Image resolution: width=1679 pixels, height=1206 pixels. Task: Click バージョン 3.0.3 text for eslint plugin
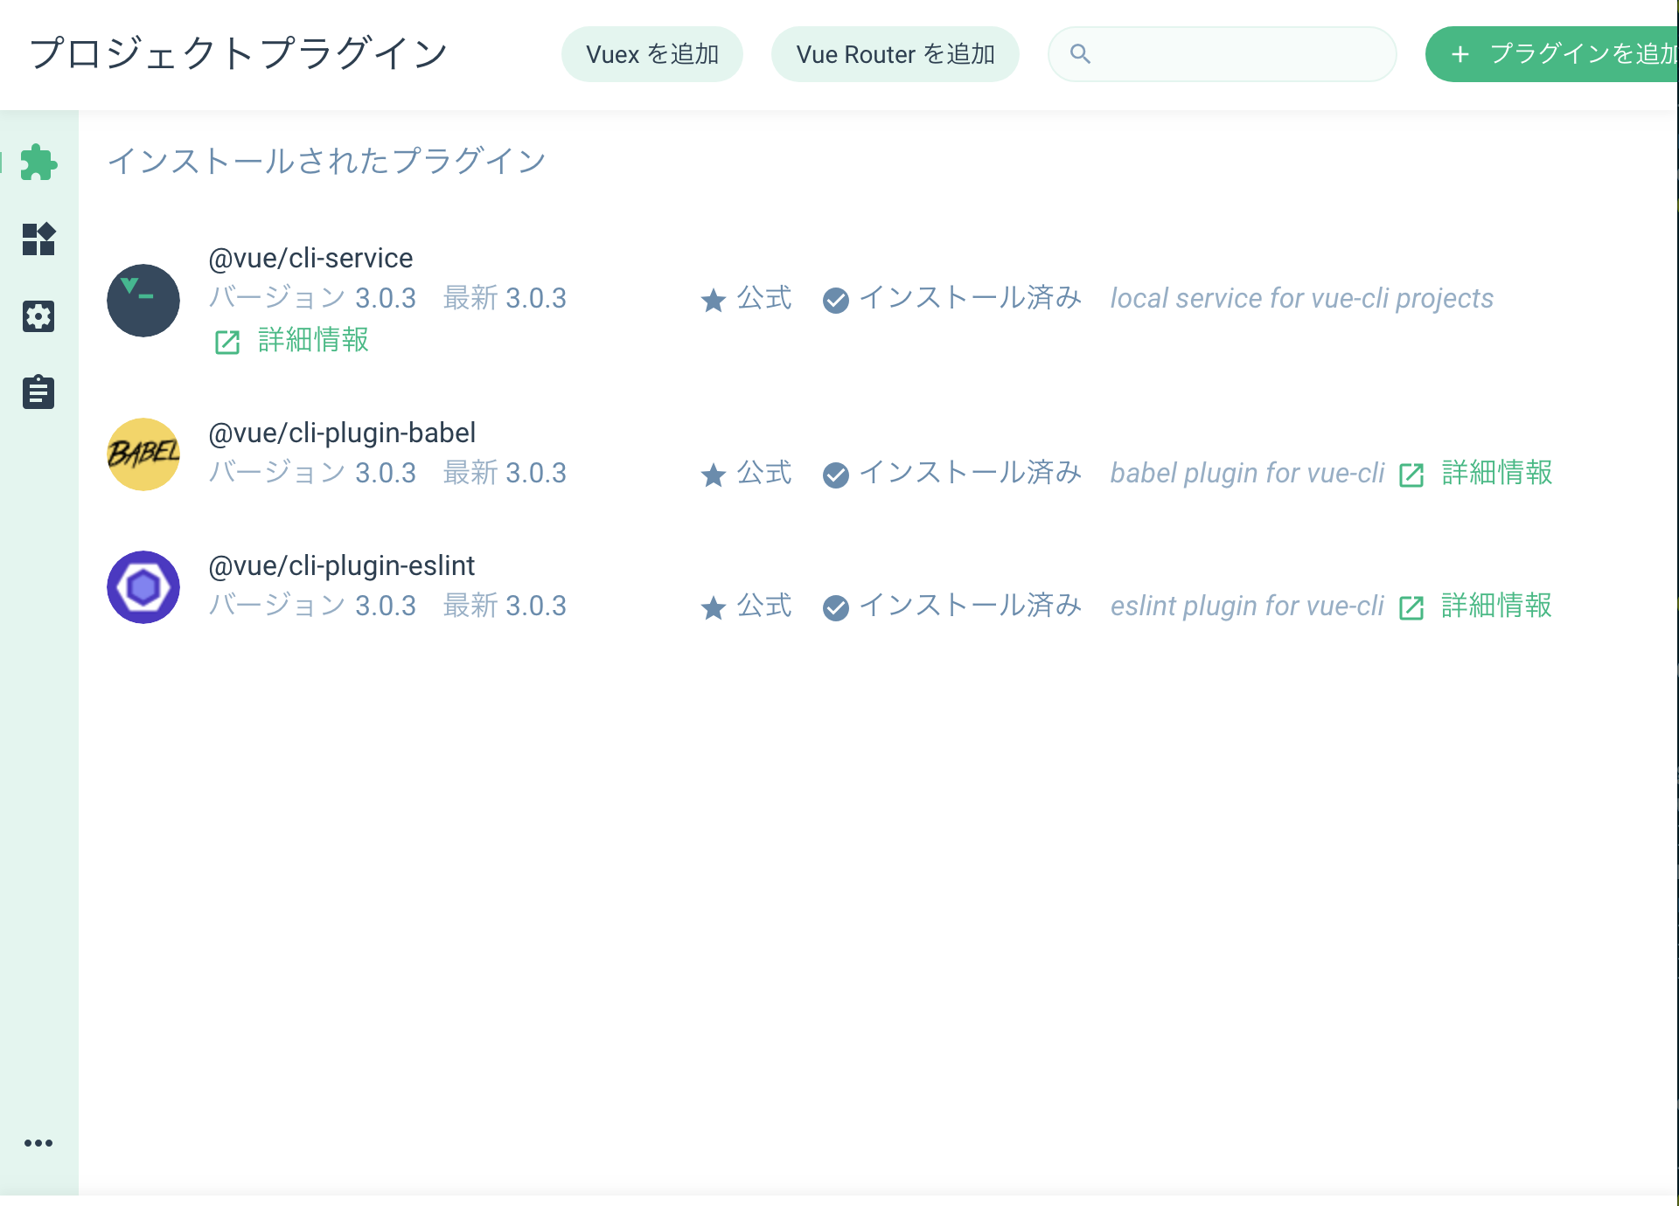[x=312, y=606]
